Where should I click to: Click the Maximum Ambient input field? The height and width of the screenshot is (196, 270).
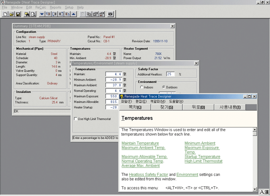click(114, 85)
